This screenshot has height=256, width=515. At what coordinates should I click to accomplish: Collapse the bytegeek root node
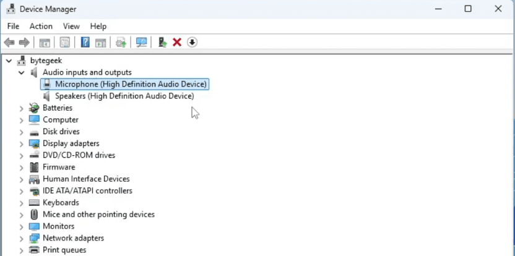tap(9, 61)
